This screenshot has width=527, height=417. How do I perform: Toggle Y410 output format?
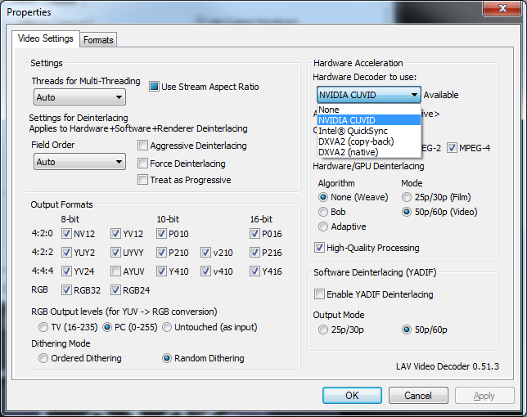(x=161, y=271)
